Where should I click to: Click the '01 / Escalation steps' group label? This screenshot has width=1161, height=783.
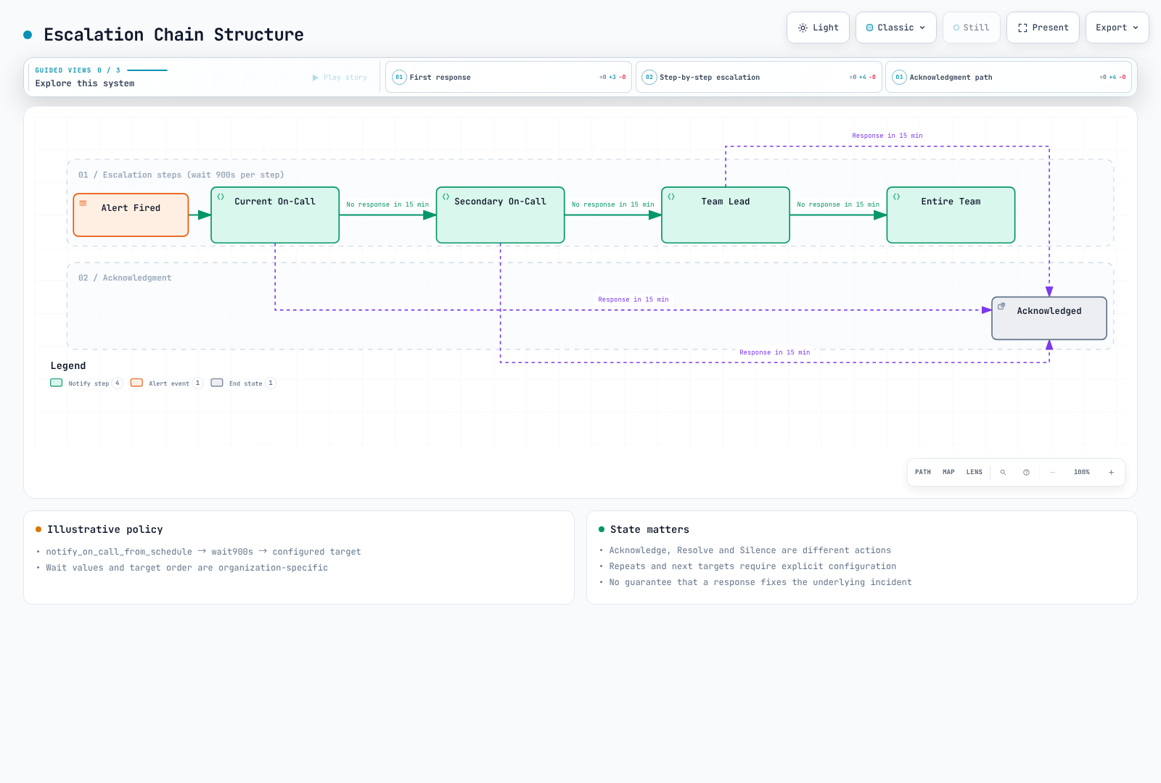[181, 175]
